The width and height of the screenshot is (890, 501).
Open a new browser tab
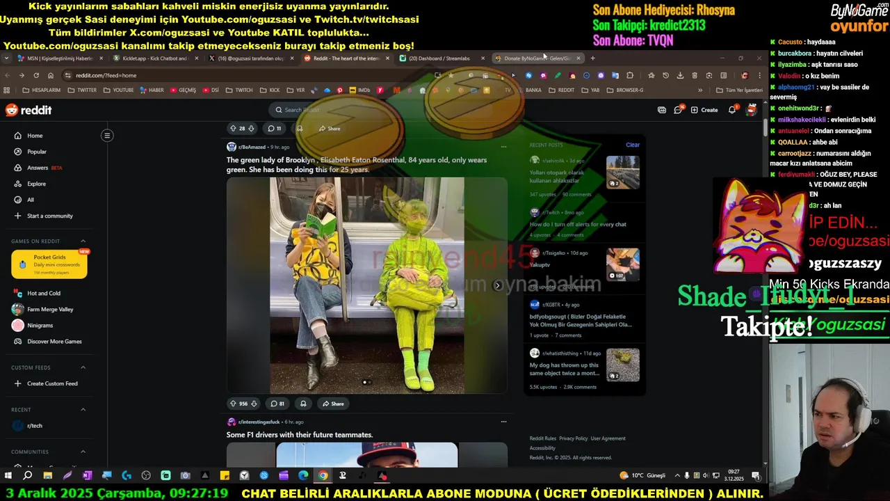[x=592, y=58]
